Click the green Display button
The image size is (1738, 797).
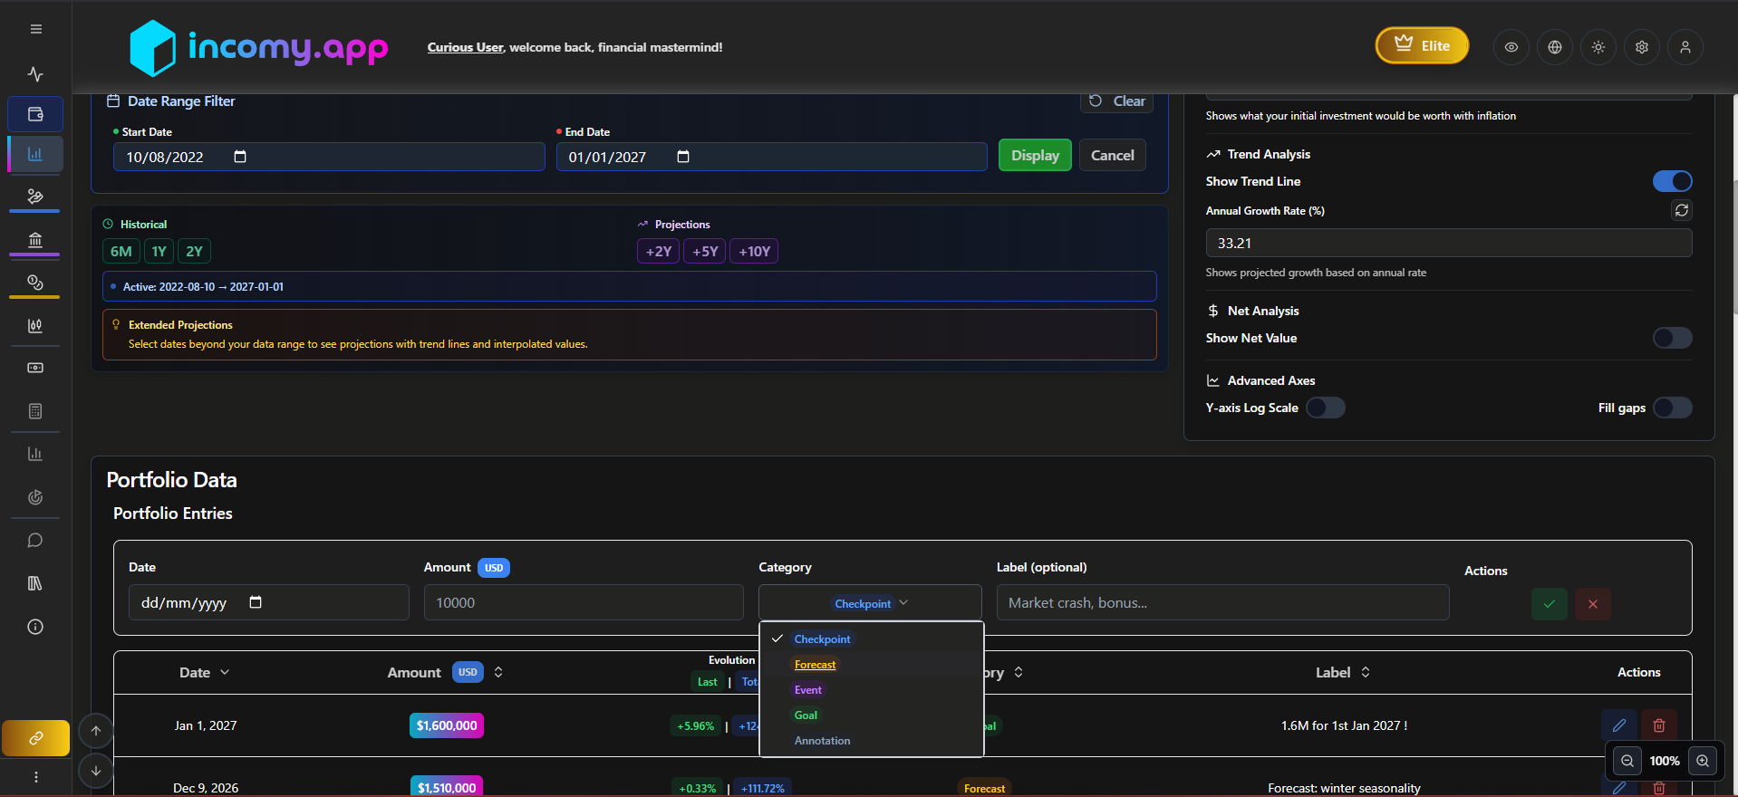click(x=1035, y=155)
